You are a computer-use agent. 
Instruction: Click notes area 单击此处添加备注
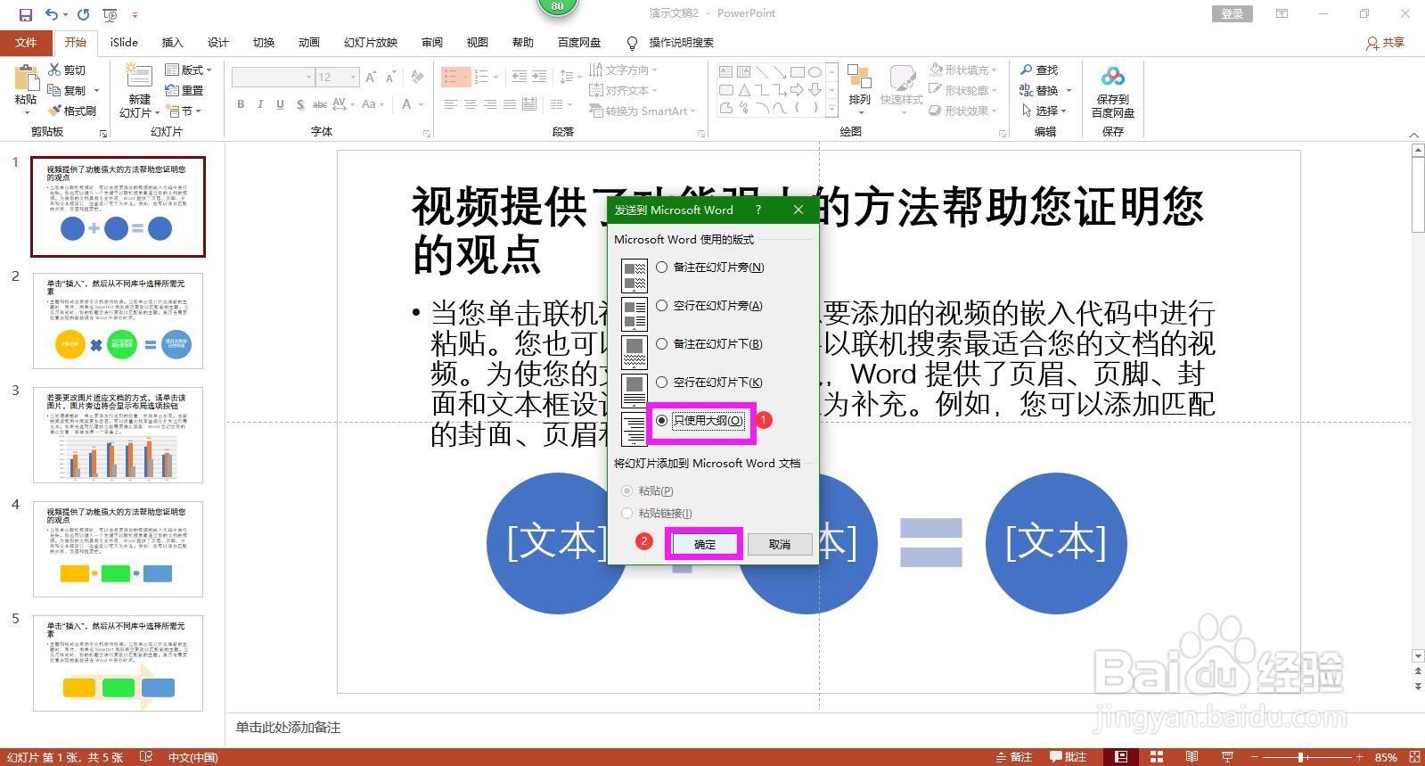click(x=288, y=728)
